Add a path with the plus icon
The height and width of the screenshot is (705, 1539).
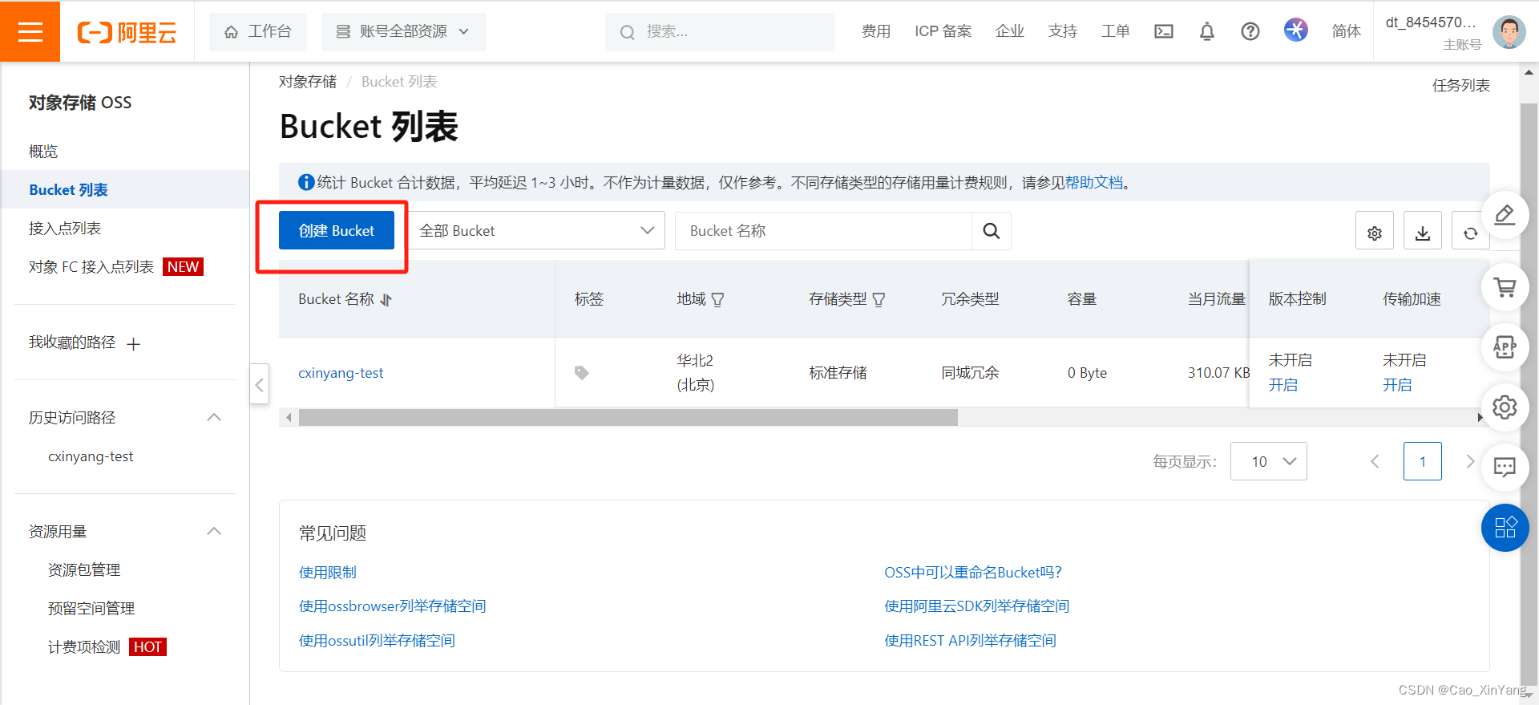tap(134, 343)
